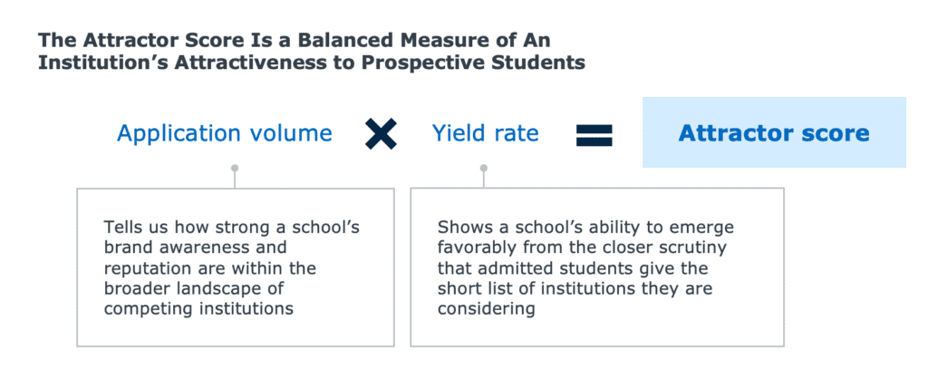
Task: Click the Yield rate label
Action: 486,133
